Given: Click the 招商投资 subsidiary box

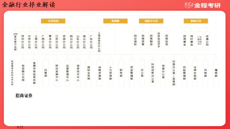Looking at the screenshot, I should click(x=167, y=40).
